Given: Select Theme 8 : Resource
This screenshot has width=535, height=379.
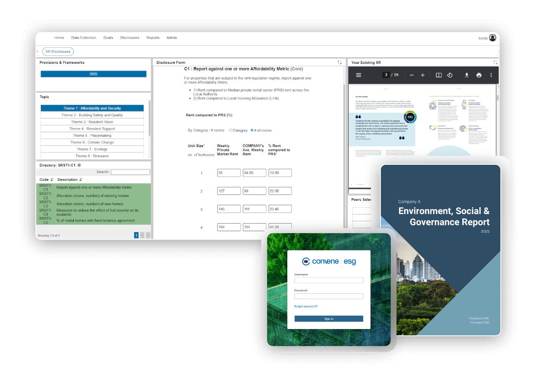Looking at the screenshot, I should pos(92,156).
